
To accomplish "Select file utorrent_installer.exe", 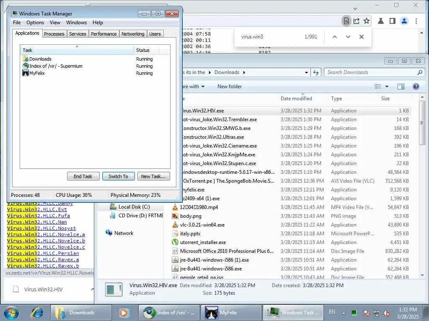I will [290, 242].
